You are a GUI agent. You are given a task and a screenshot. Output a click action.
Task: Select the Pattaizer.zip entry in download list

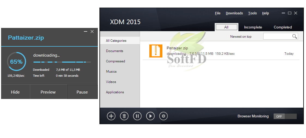click(x=221, y=51)
